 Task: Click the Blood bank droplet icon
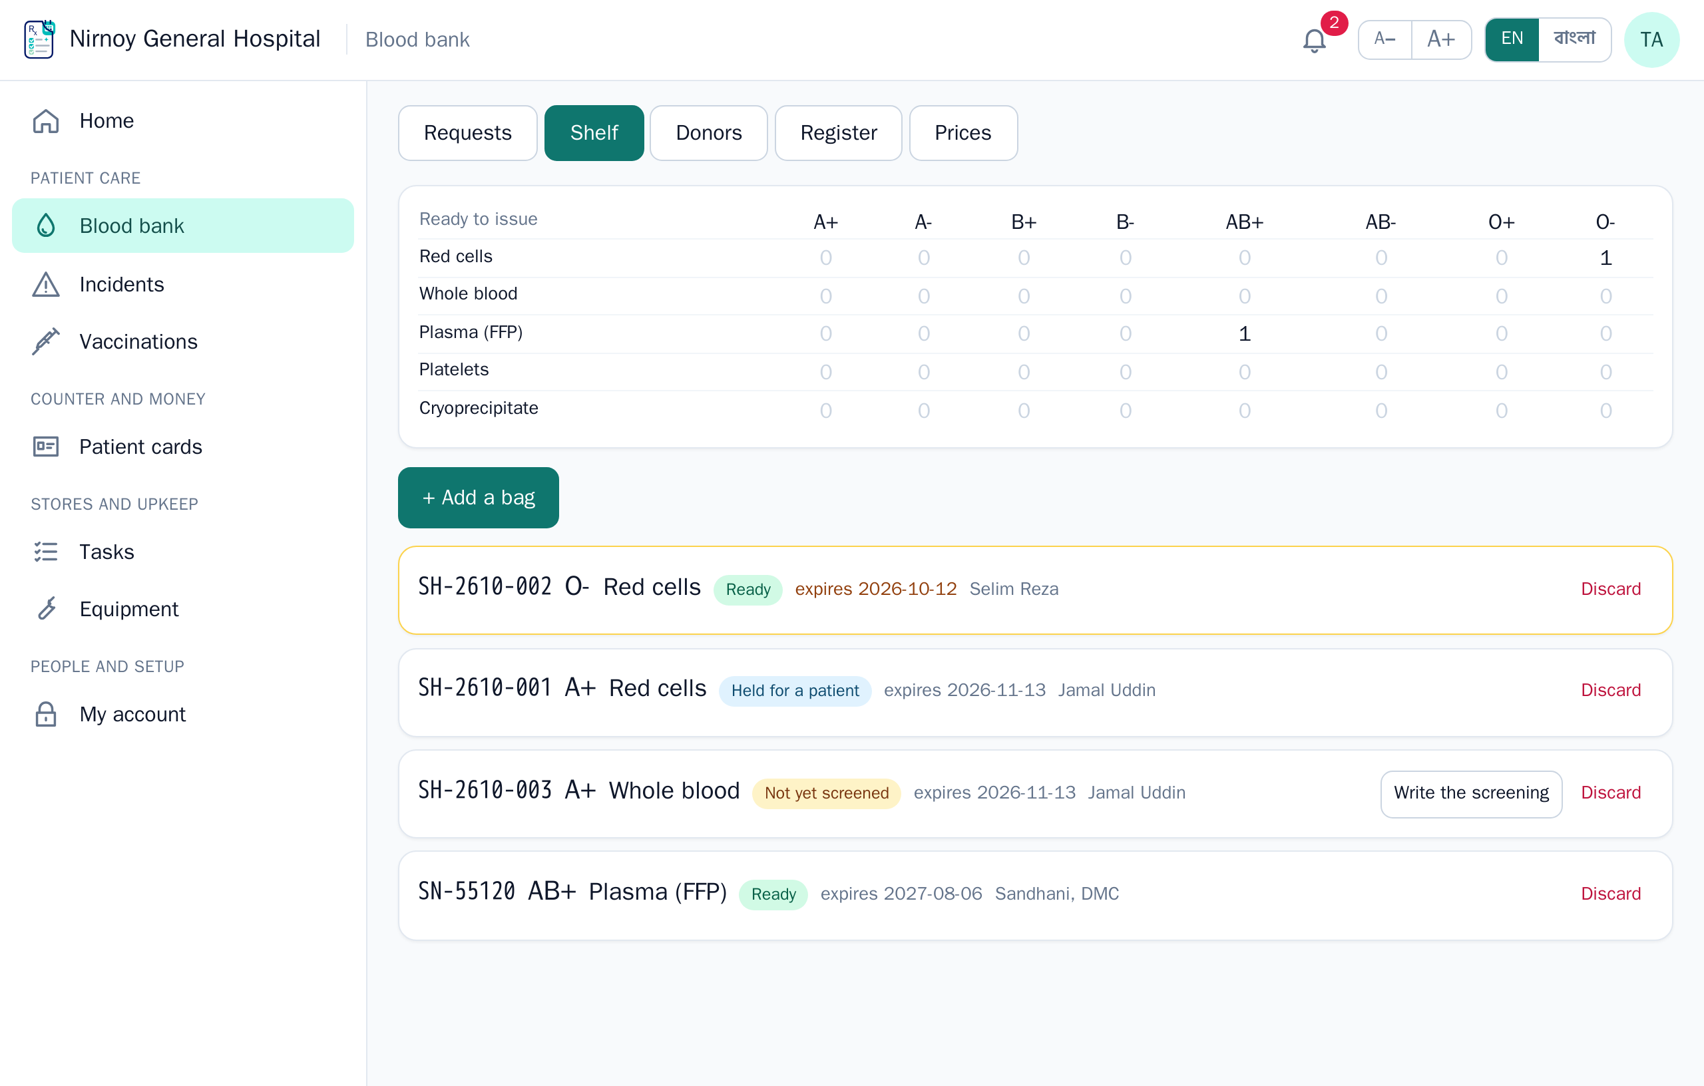(46, 226)
